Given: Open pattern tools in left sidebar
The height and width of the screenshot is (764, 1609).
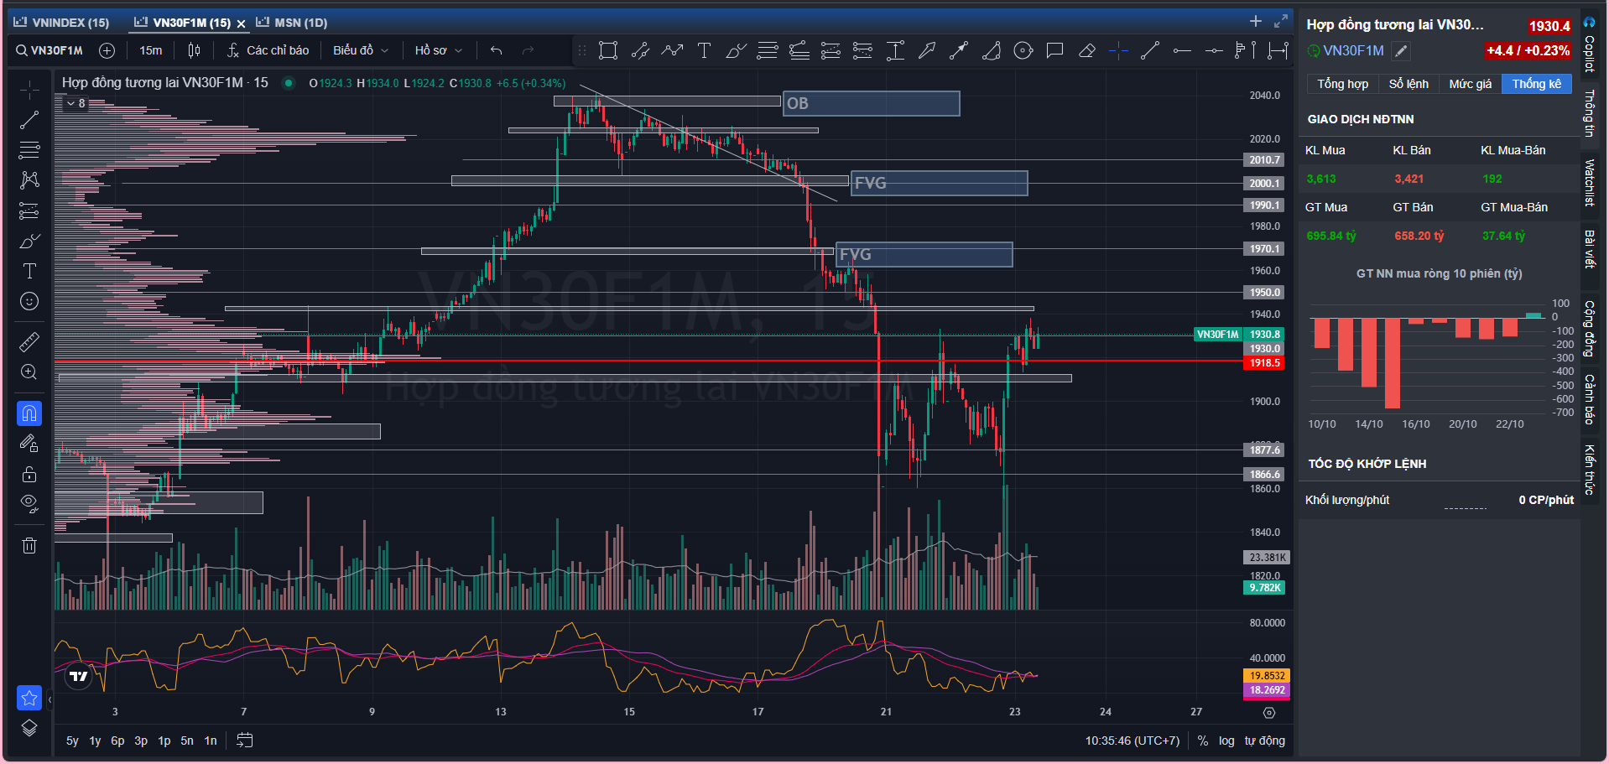Looking at the screenshot, I should click(x=29, y=180).
